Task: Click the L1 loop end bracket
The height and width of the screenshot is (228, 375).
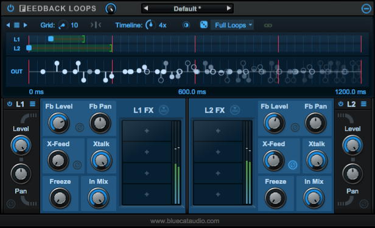Action: pos(83,39)
